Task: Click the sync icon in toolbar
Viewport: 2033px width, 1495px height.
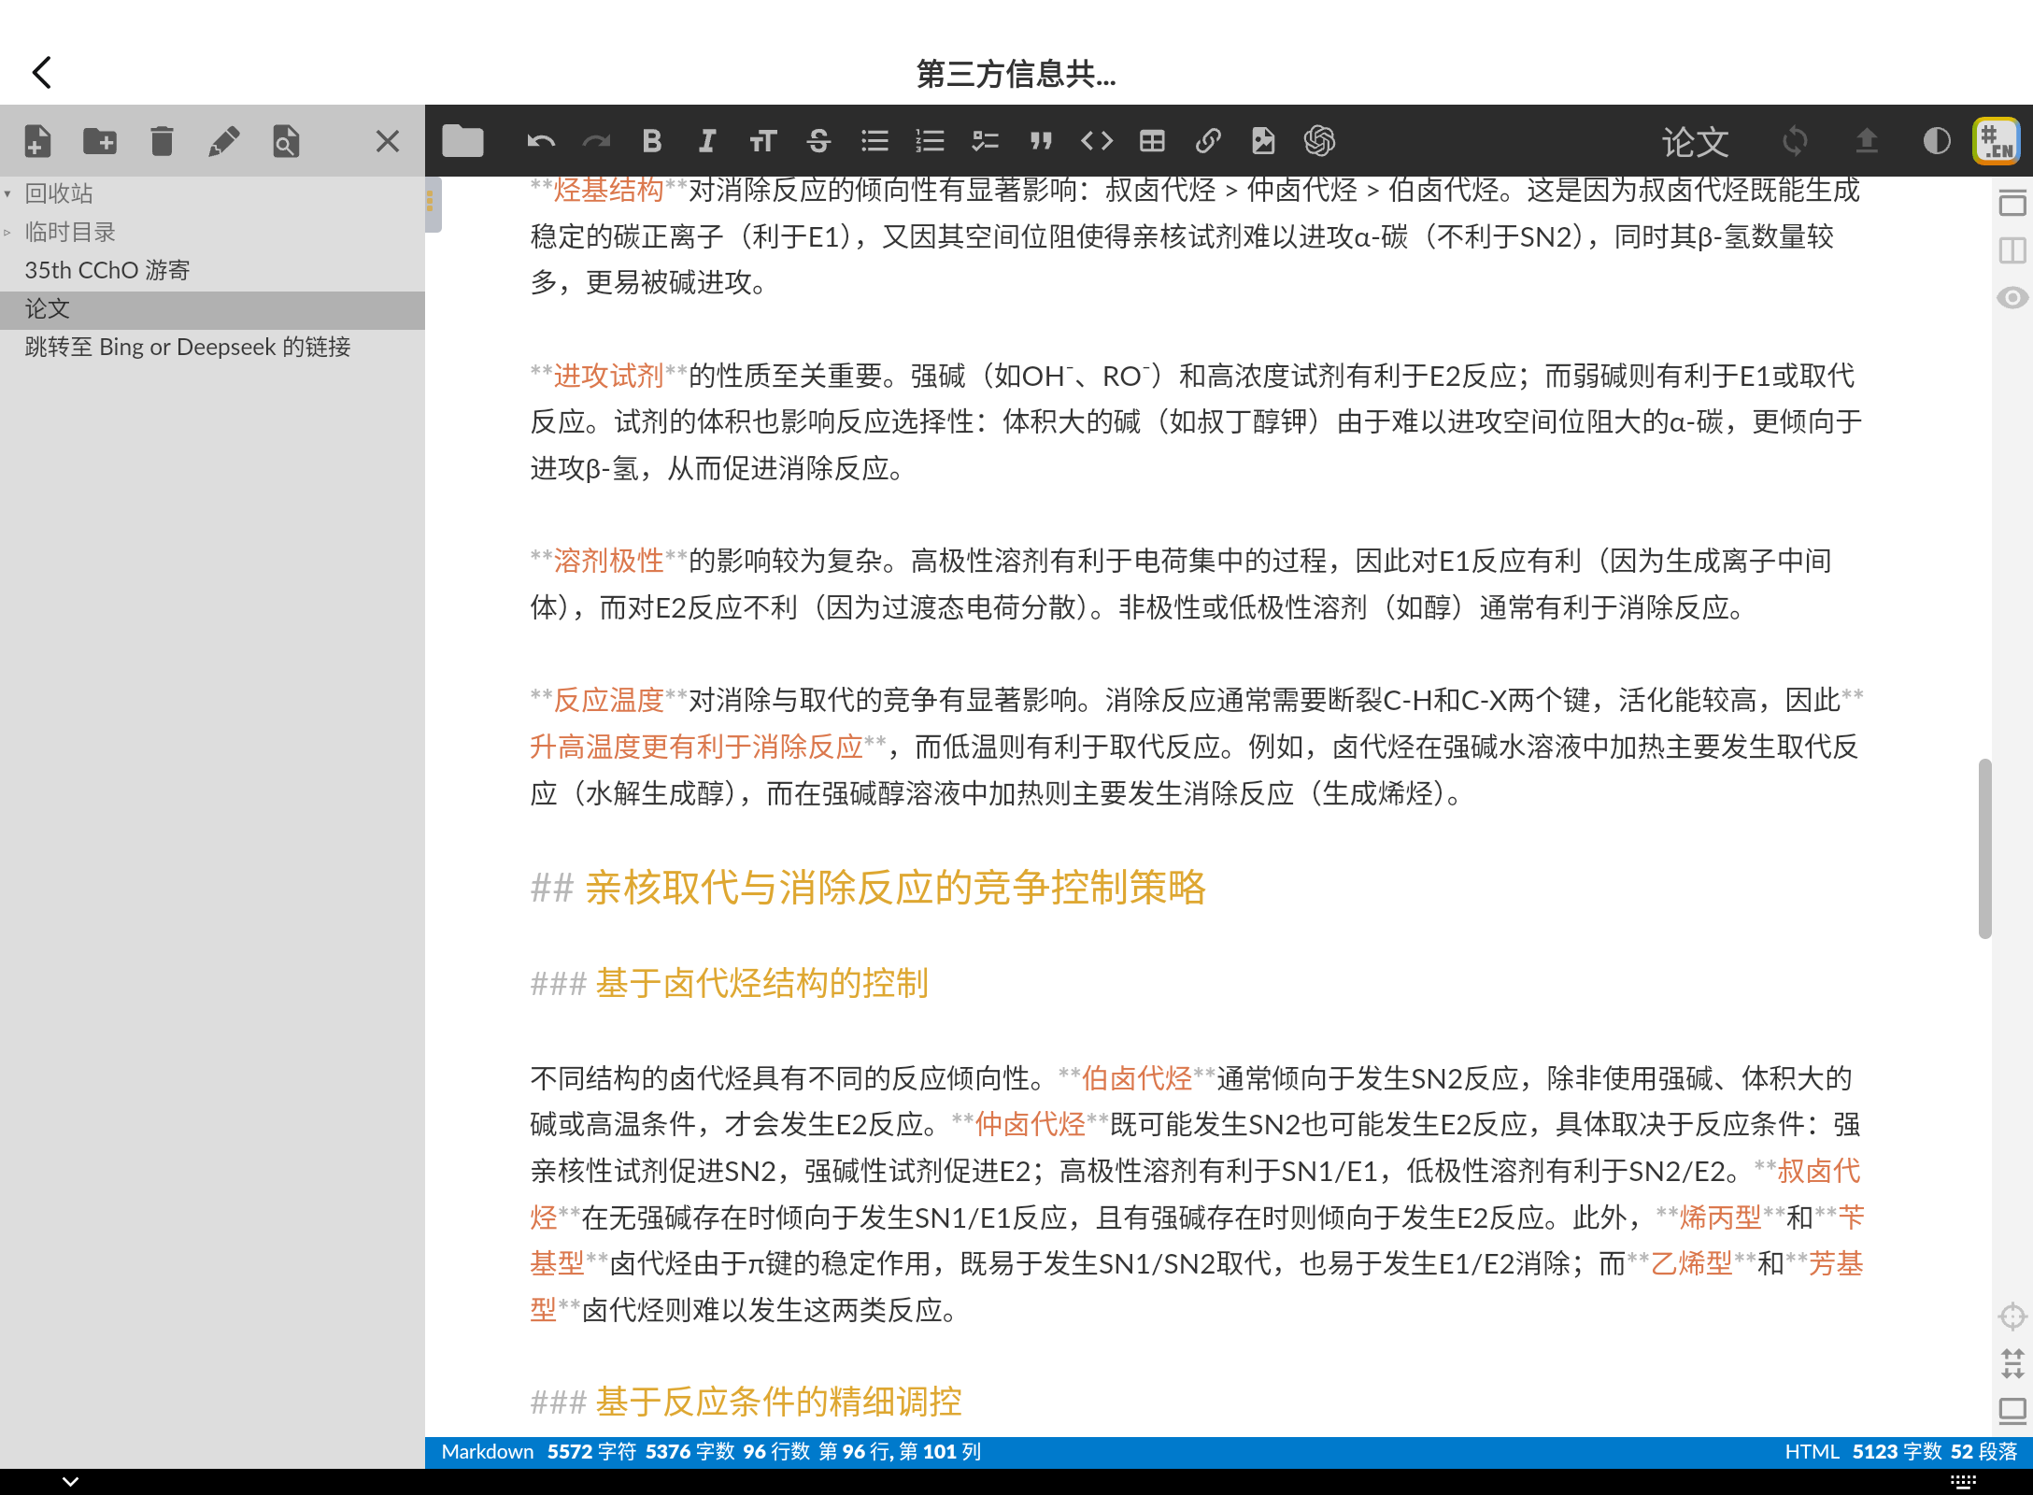Action: tap(1795, 141)
